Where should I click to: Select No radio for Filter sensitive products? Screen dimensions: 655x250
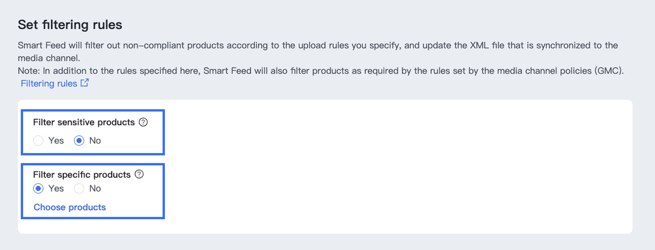(79, 141)
